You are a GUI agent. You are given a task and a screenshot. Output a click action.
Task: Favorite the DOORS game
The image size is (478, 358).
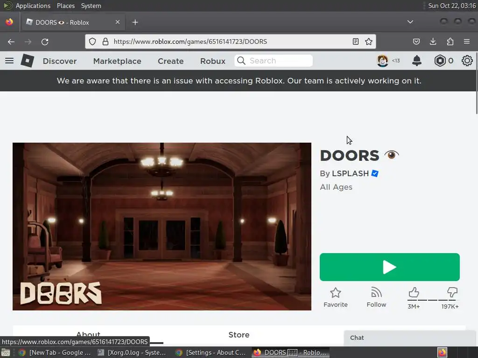(336, 297)
